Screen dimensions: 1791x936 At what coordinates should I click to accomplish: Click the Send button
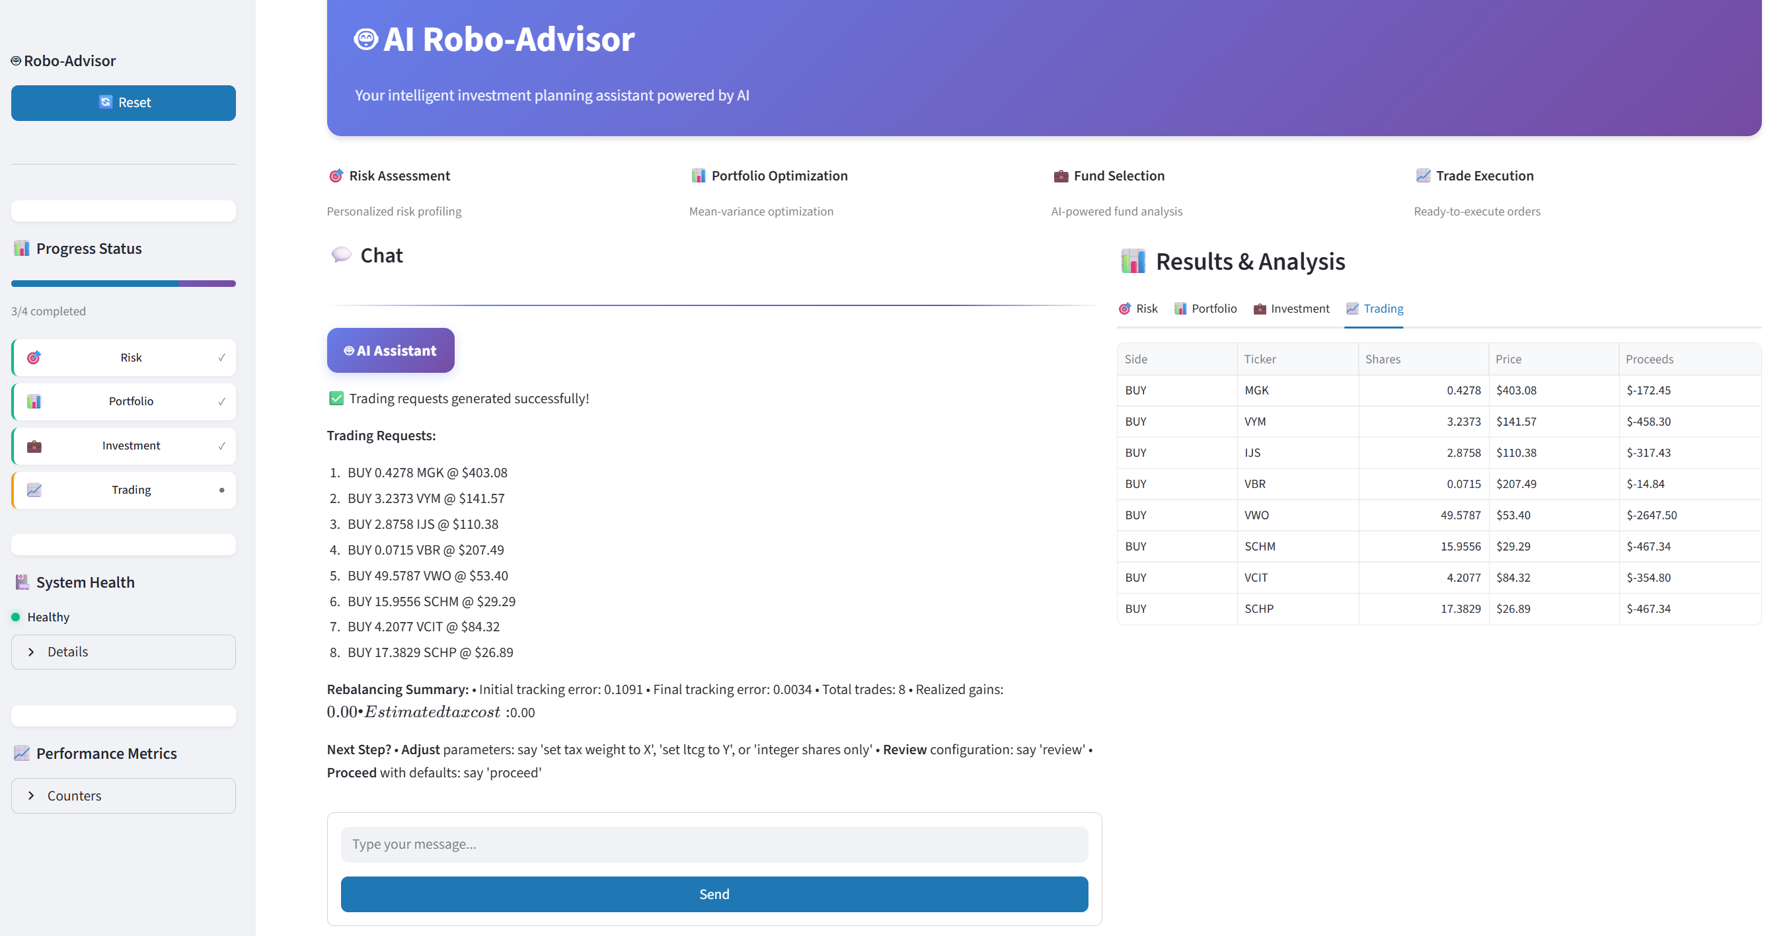tap(714, 894)
